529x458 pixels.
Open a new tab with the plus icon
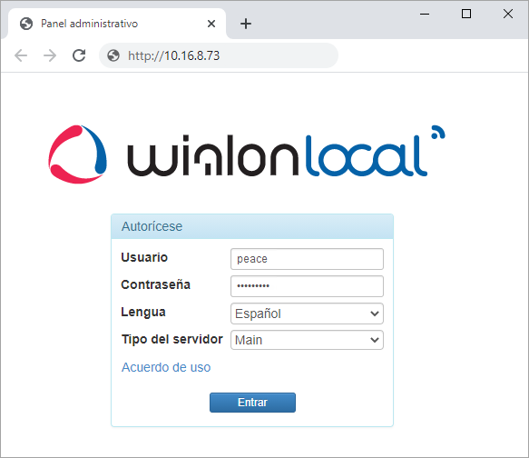(x=246, y=24)
